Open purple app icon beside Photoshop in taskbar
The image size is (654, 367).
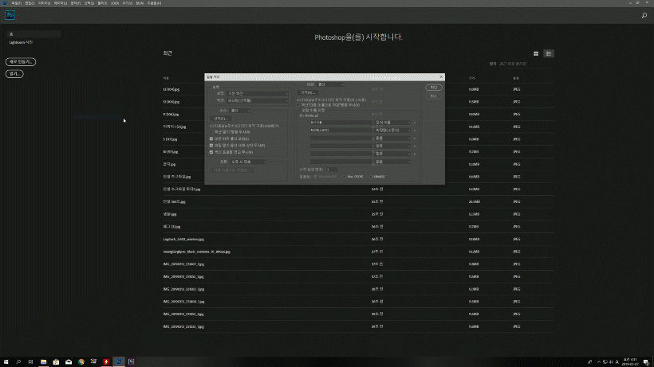[131, 361]
